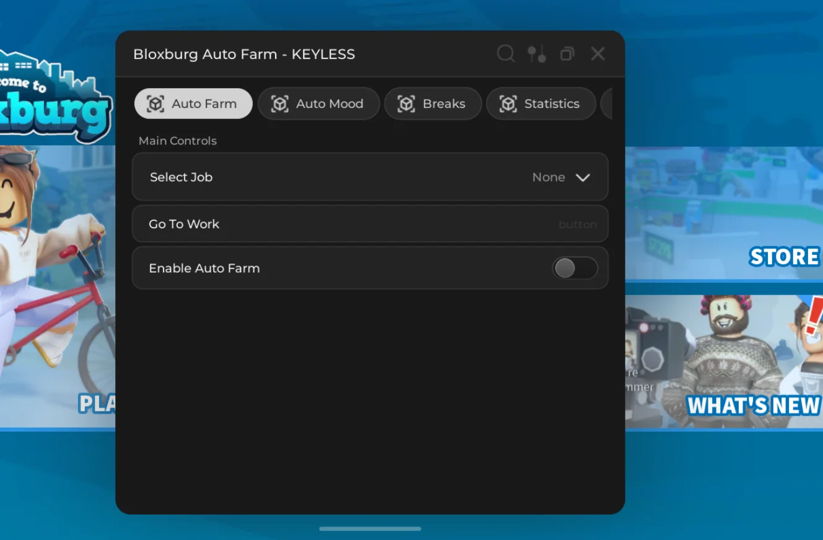
Task: Click the PLAY tile behind the window
Action: 58,288
